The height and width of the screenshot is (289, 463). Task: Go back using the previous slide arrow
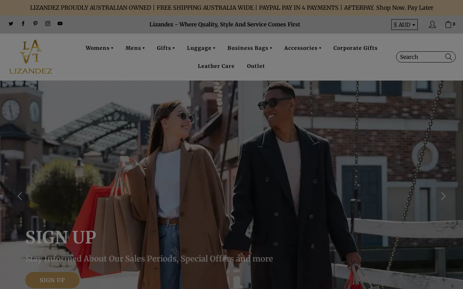20,195
